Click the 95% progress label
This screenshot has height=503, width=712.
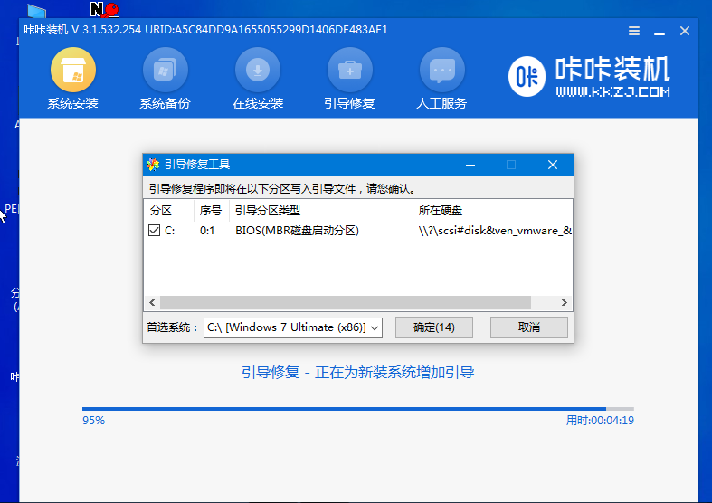pyautogui.click(x=93, y=421)
